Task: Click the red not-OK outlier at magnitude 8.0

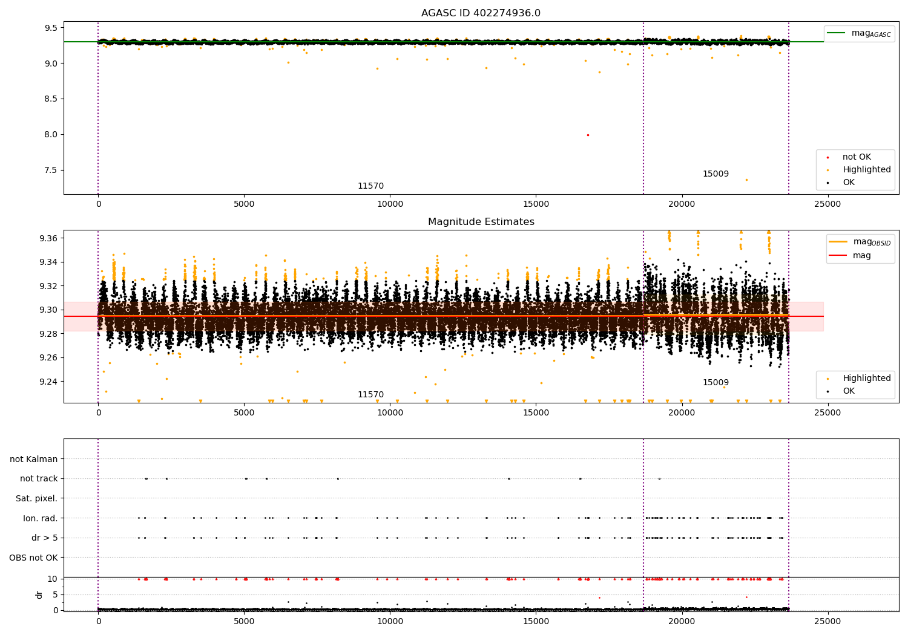Action: click(588, 135)
